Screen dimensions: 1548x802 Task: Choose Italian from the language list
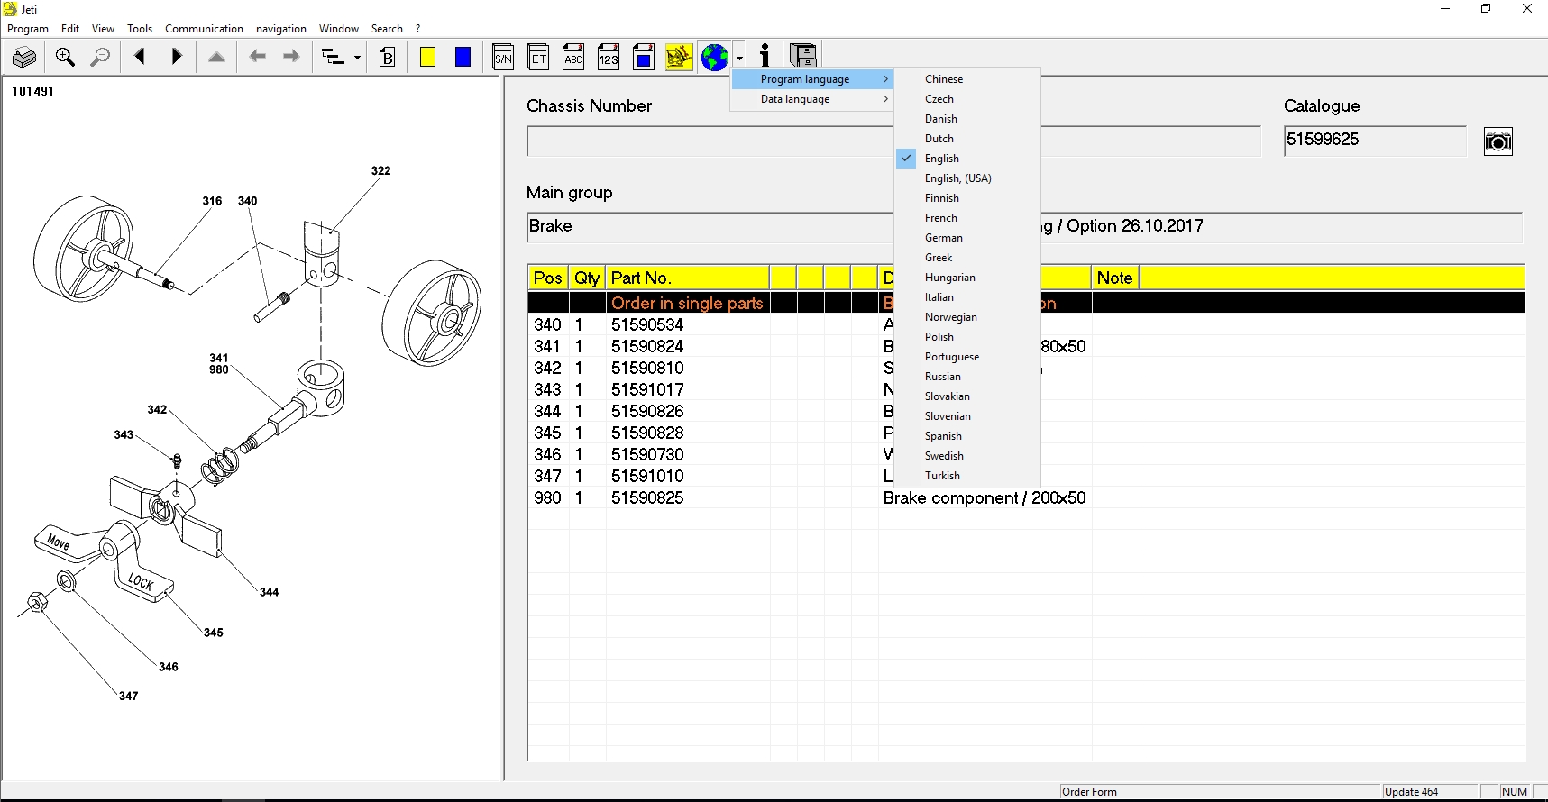click(x=967, y=297)
